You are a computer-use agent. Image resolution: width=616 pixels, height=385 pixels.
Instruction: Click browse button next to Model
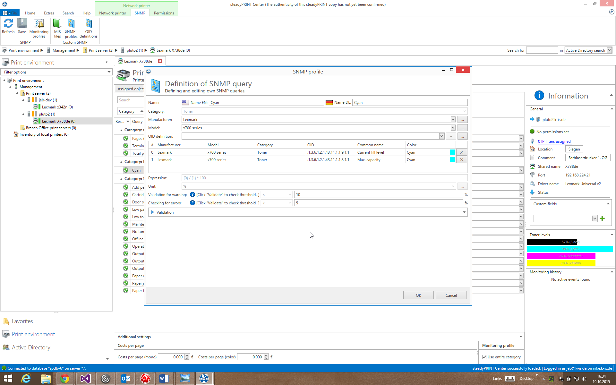[x=462, y=128]
